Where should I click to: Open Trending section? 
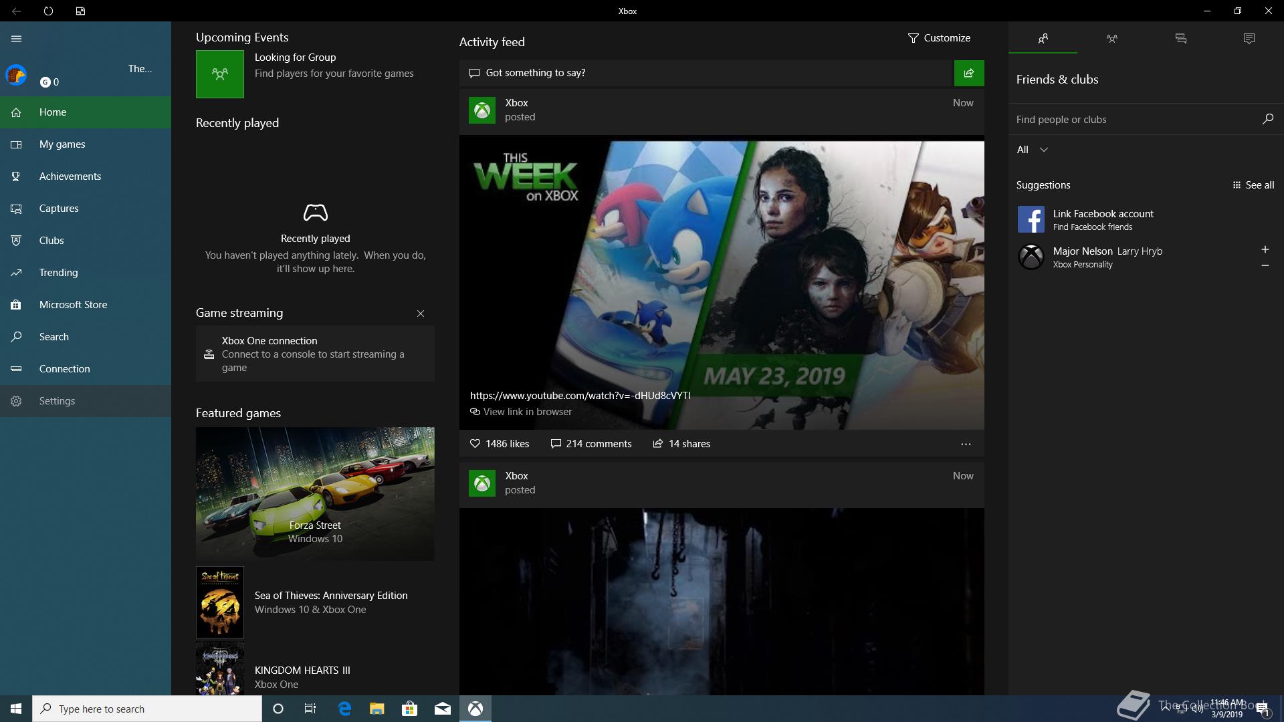click(86, 273)
